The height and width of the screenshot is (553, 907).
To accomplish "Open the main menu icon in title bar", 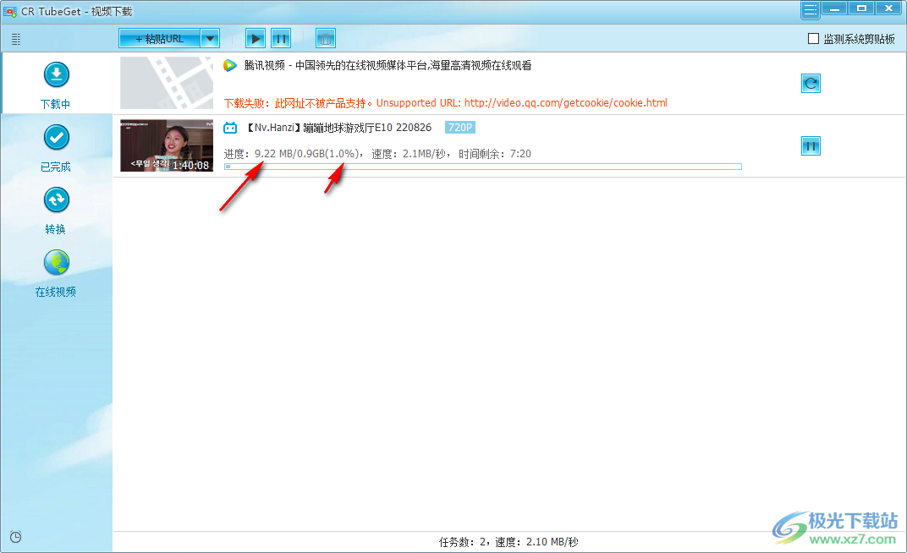I will [x=811, y=9].
